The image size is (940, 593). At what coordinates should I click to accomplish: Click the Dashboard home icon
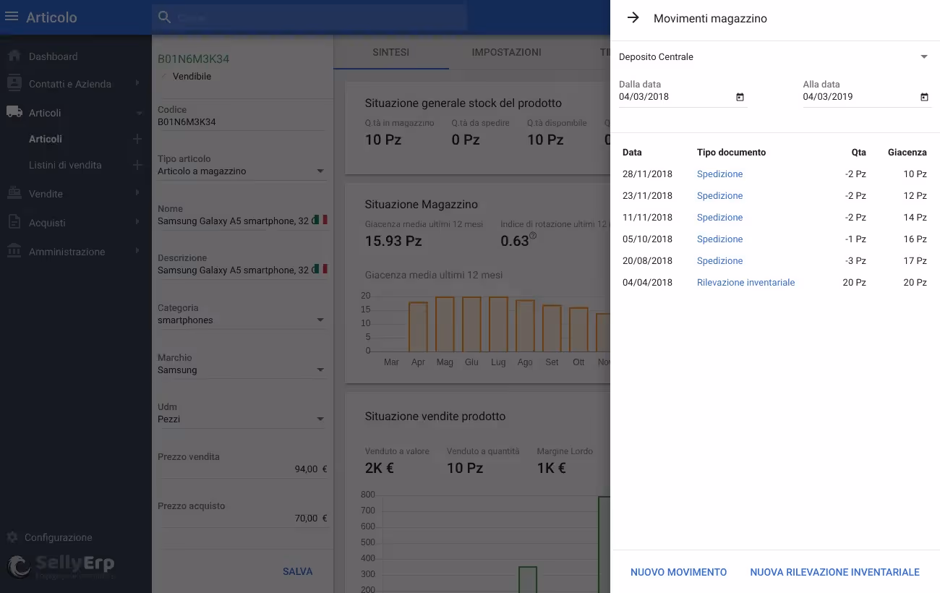click(x=14, y=56)
